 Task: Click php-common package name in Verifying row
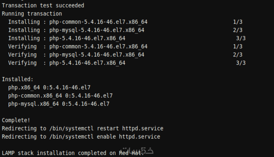click(x=98, y=46)
